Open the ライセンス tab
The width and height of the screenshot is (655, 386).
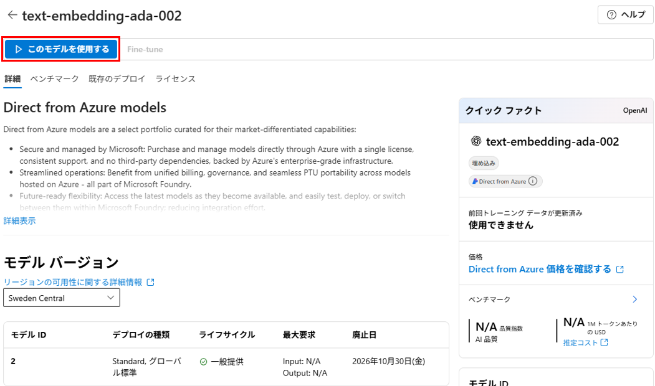click(176, 79)
